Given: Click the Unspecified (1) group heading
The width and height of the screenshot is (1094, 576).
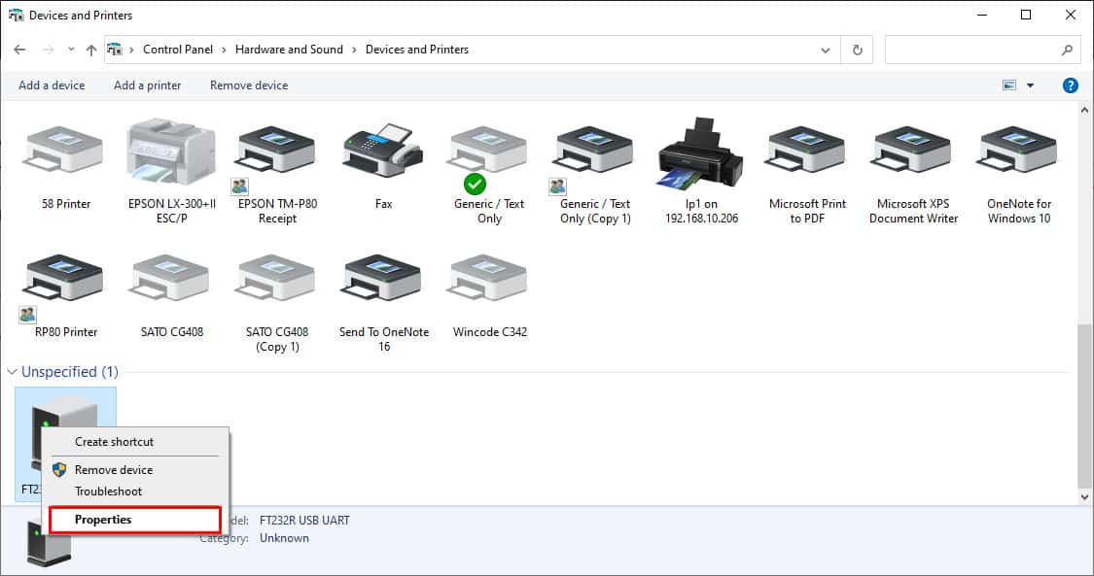Looking at the screenshot, I should (70, 372).
